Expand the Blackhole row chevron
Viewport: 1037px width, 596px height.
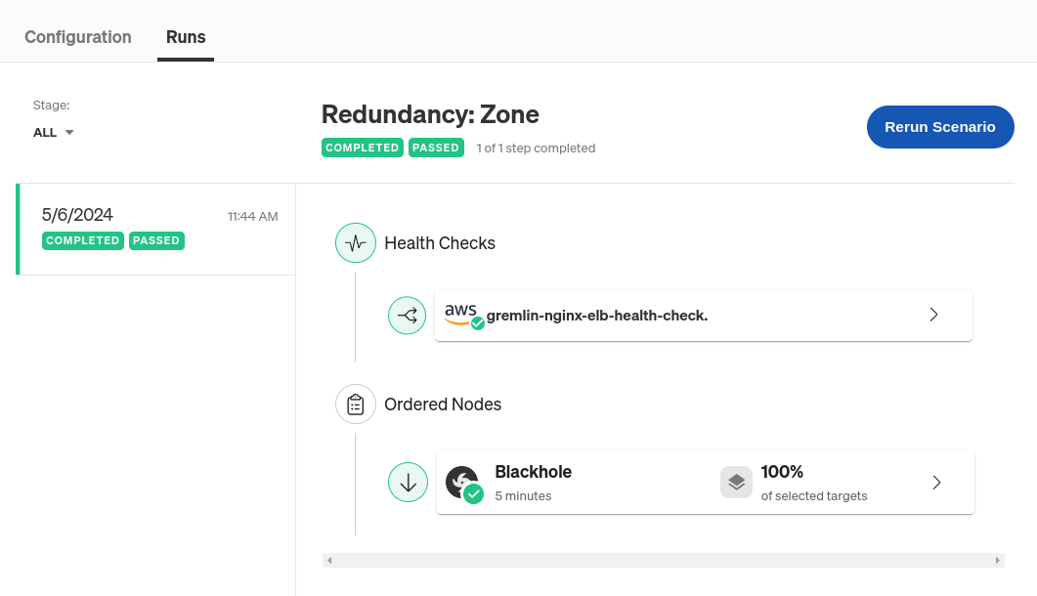[936, 483]
